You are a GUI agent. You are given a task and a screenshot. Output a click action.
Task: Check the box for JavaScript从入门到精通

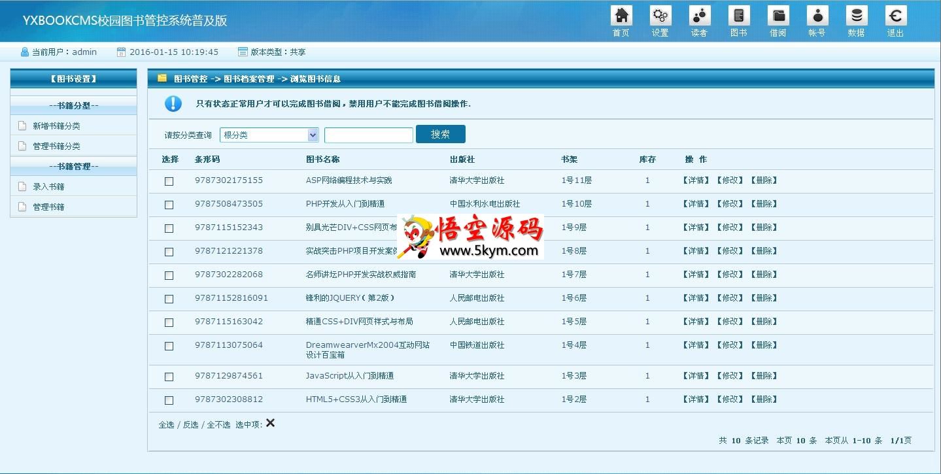coord(169,377)
